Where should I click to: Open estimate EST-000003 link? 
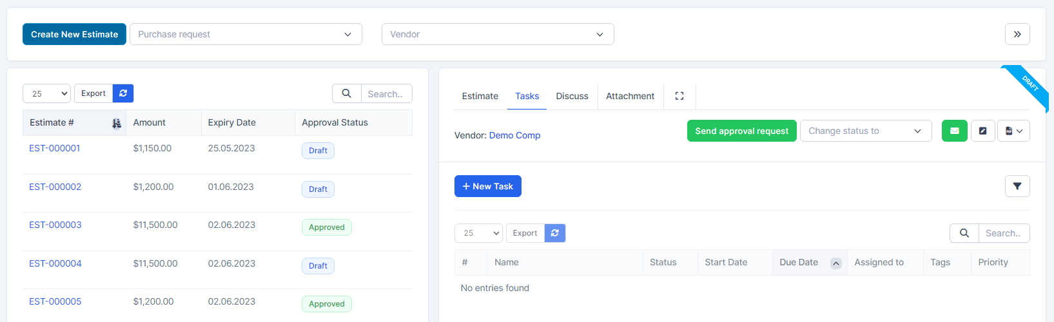pos(55,225)
